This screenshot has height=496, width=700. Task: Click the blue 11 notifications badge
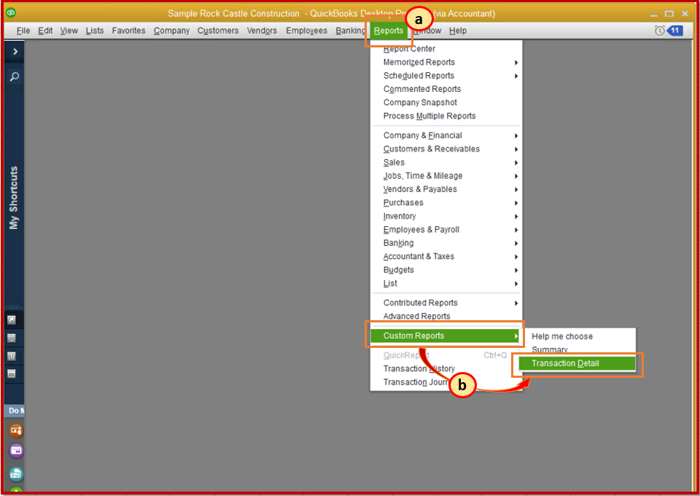[674, 31]
